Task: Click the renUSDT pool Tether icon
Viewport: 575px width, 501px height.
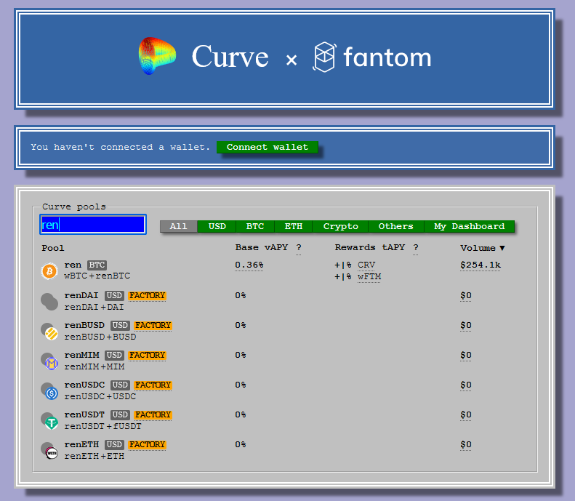Action: pos(49,421)
